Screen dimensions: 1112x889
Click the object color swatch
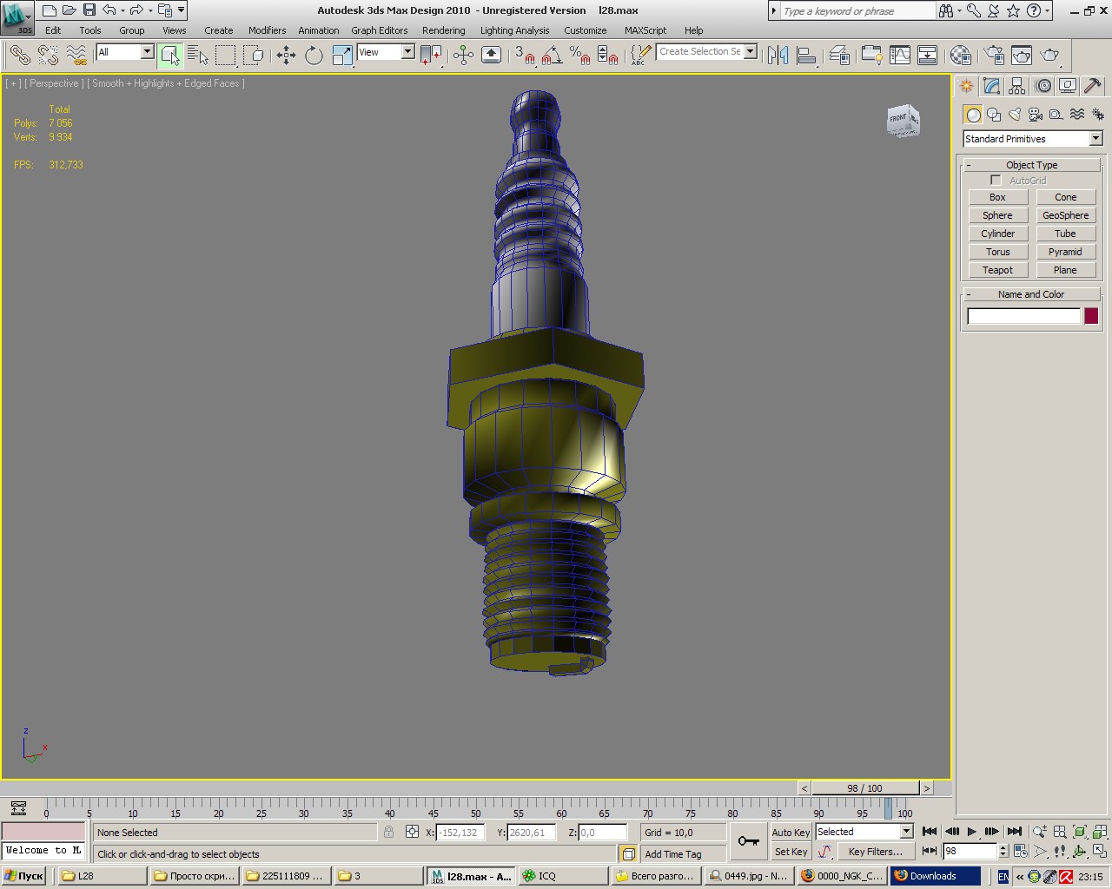pos(1091,316)
